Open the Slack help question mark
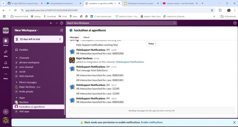Screen dimensions: 238x127 tap(235, 23)
